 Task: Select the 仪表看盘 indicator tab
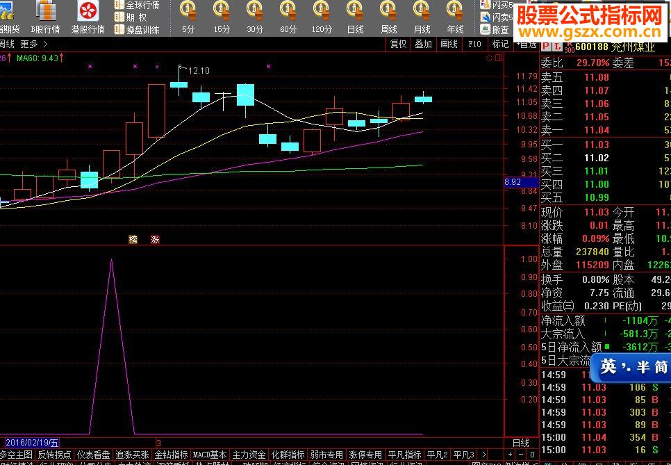pos(93,455)
